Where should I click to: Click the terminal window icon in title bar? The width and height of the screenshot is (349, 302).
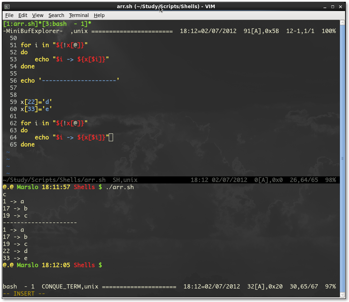[x=7, y=7]
